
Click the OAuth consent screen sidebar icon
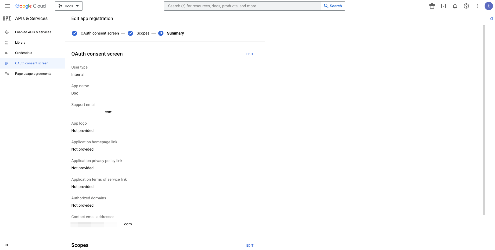[x=7, y=63]
